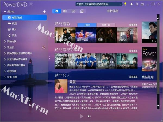Select 视频 in the media library
The width and height of the screenshot is (163, 122).
coord(12,23)
